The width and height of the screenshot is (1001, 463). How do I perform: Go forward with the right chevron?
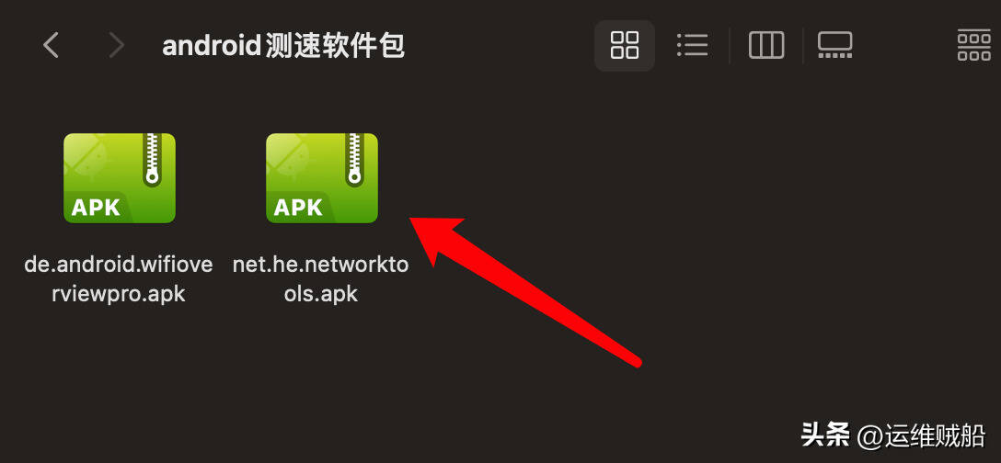[116, 45]
